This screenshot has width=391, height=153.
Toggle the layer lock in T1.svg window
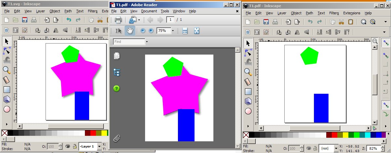pos(75,147)
